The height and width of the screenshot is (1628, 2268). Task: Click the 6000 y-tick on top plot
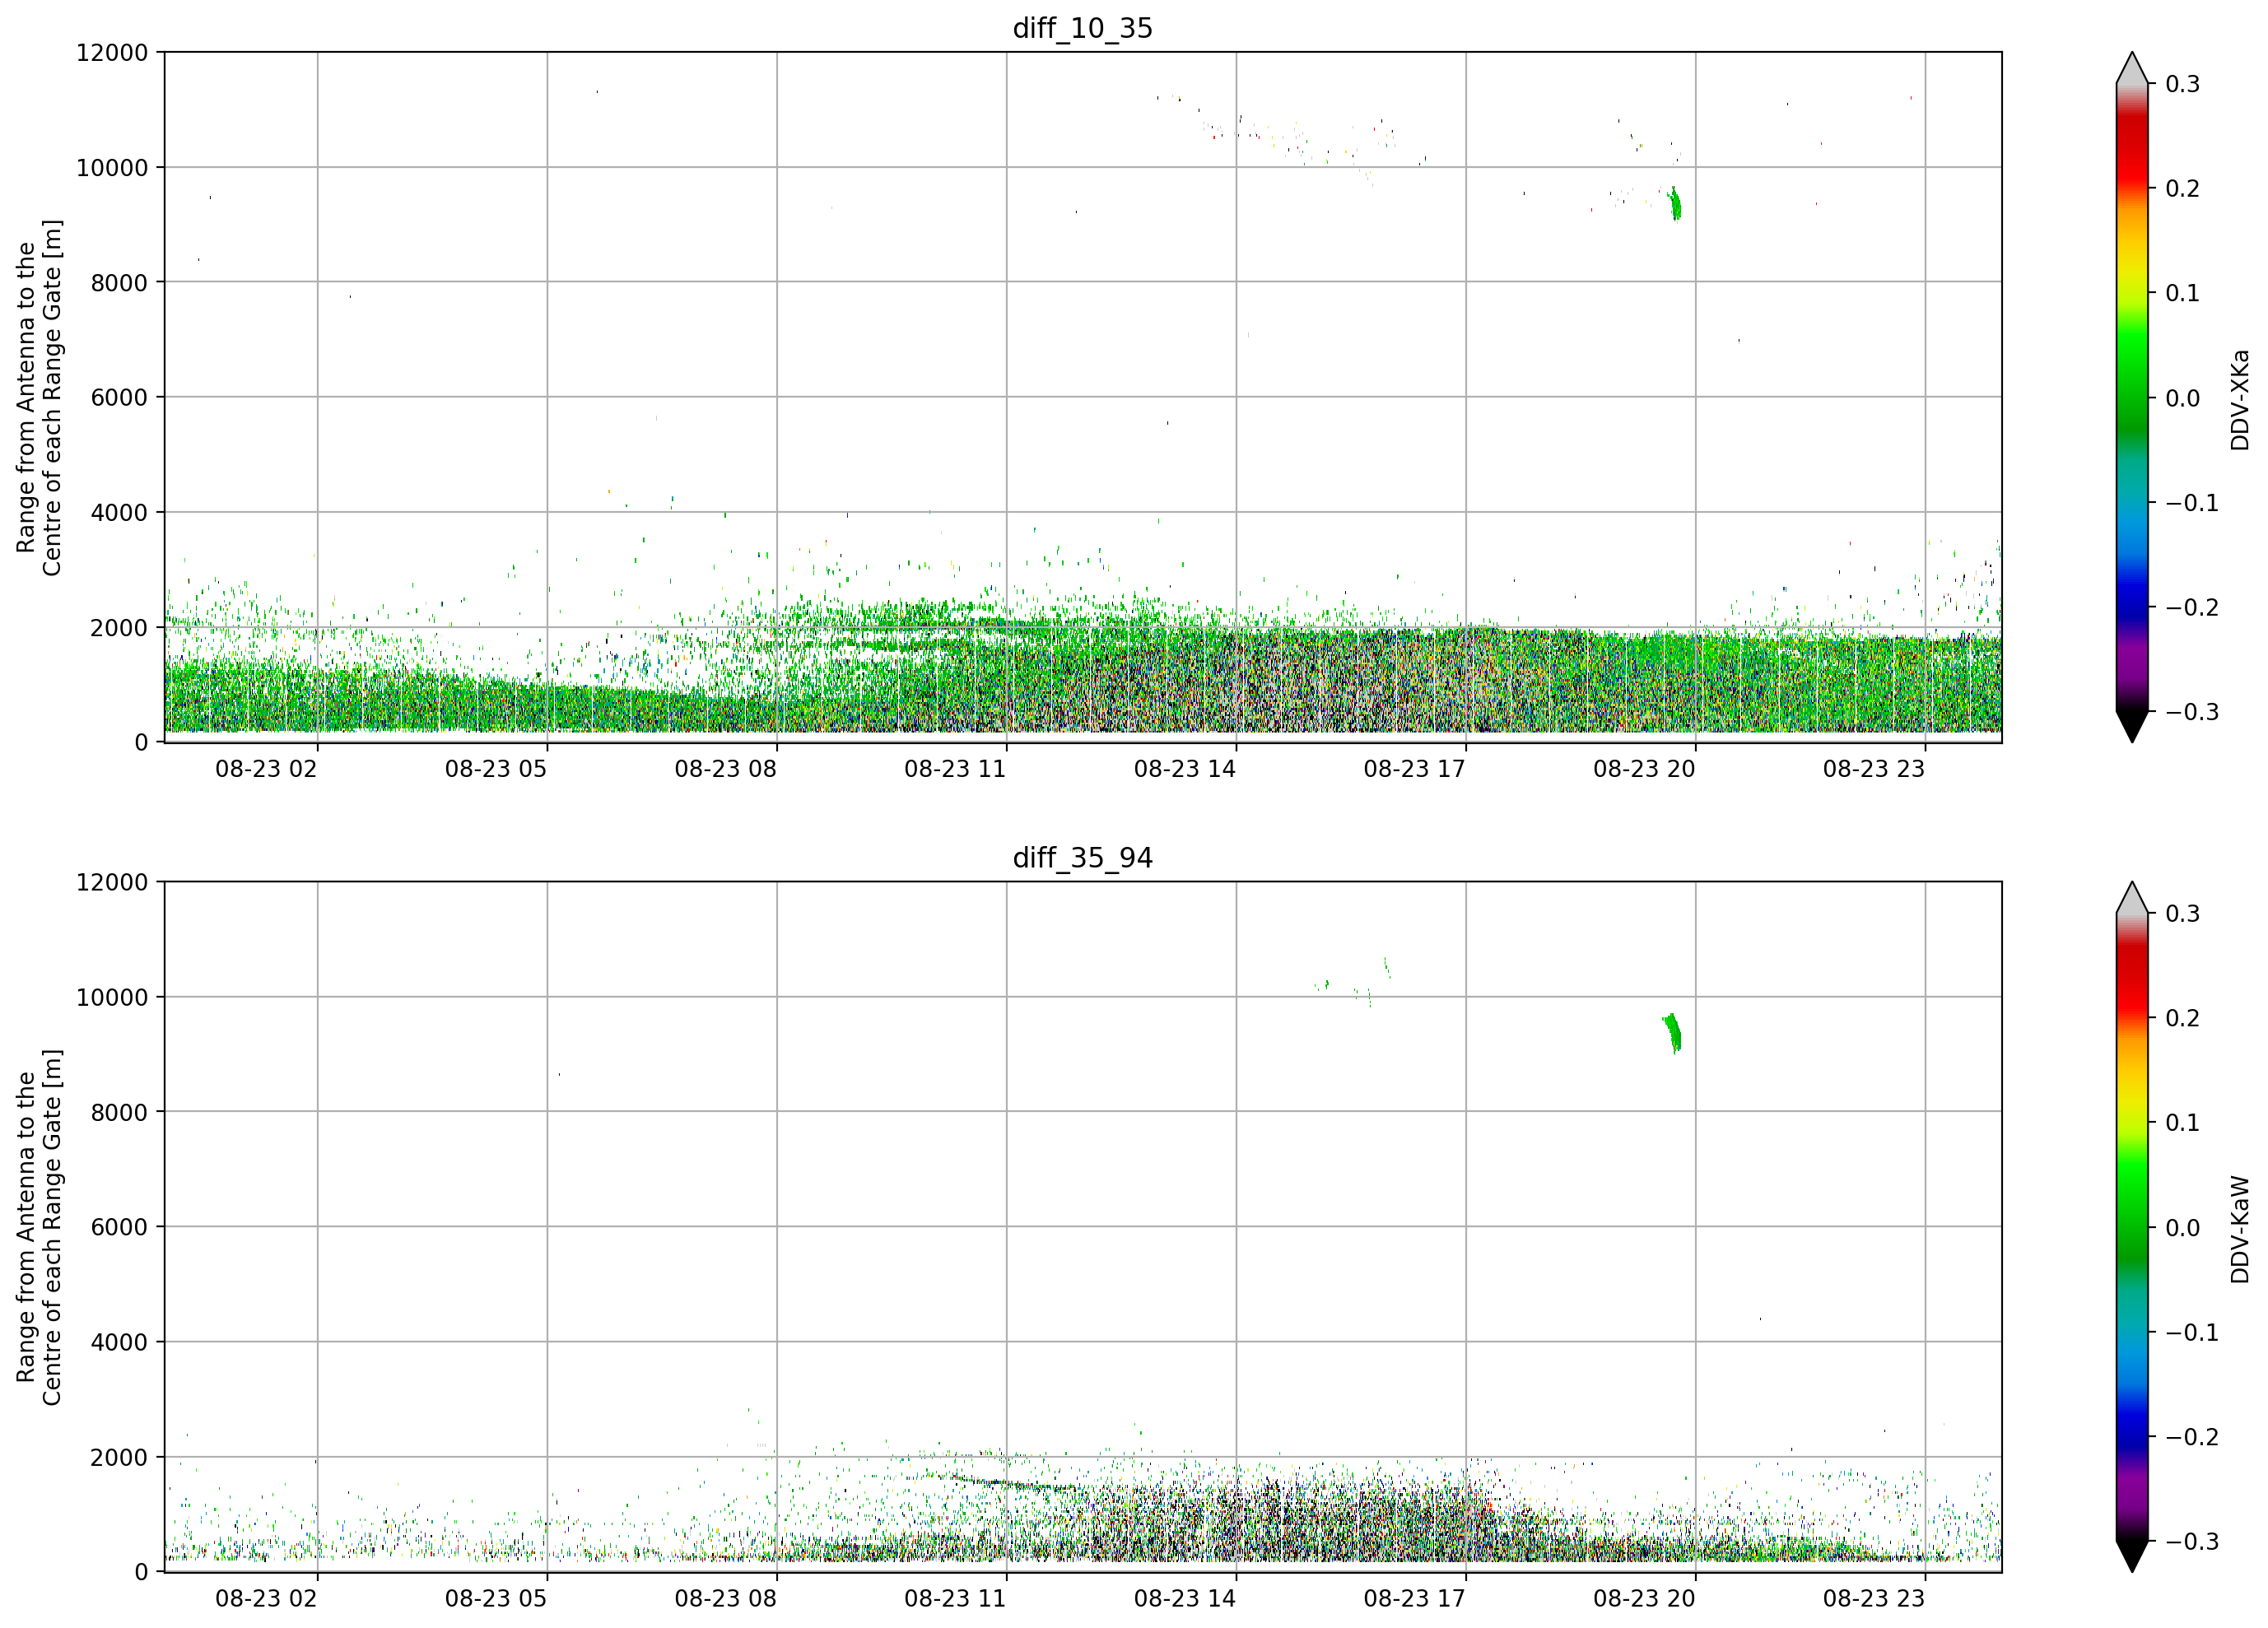119,397
